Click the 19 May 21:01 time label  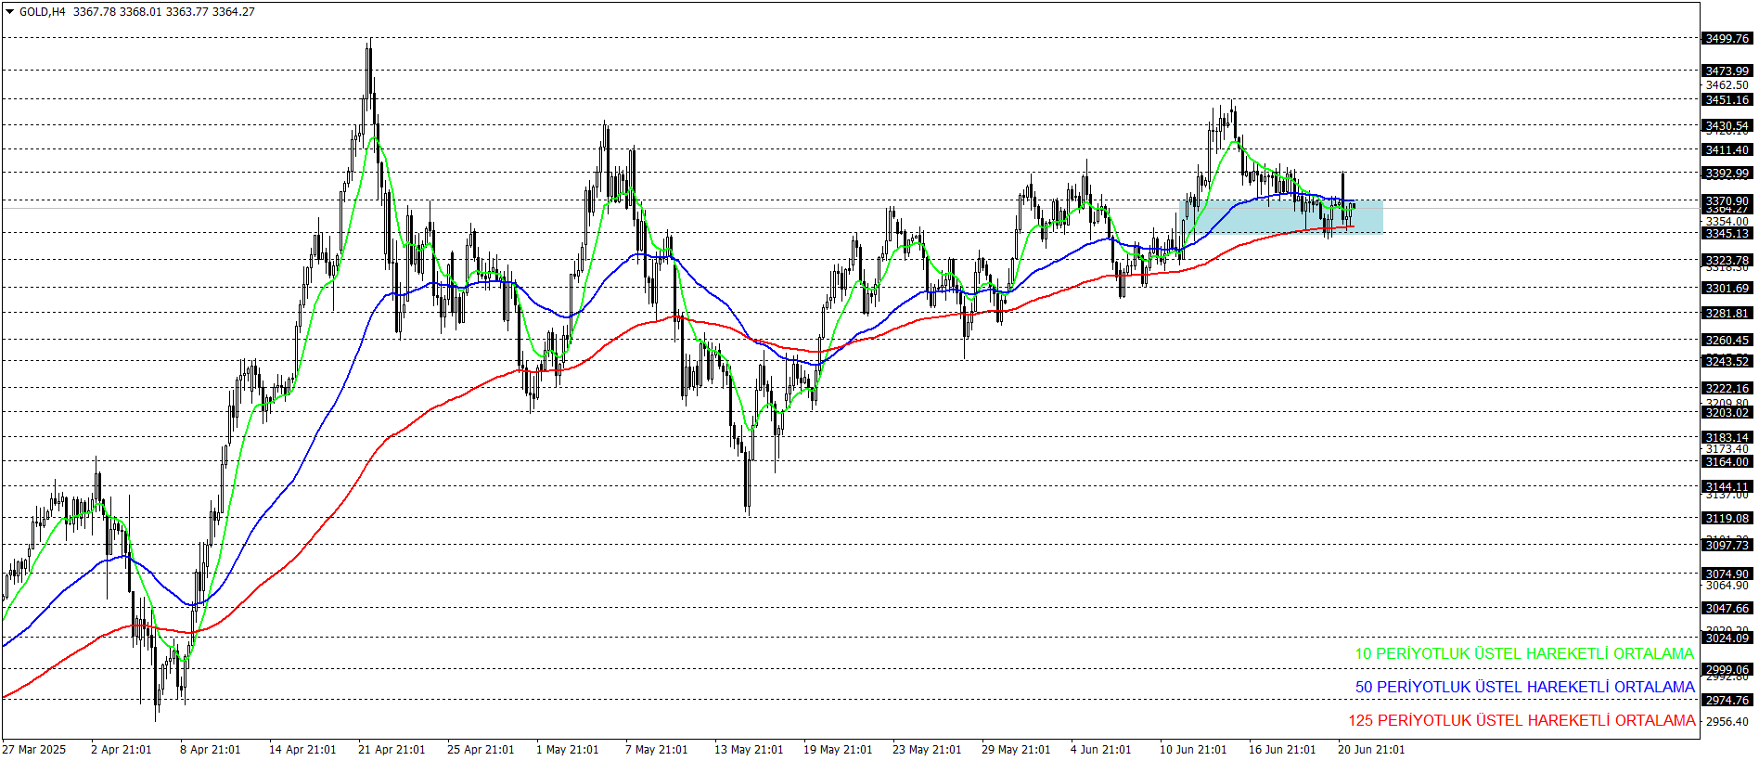(x=837, y=749)
